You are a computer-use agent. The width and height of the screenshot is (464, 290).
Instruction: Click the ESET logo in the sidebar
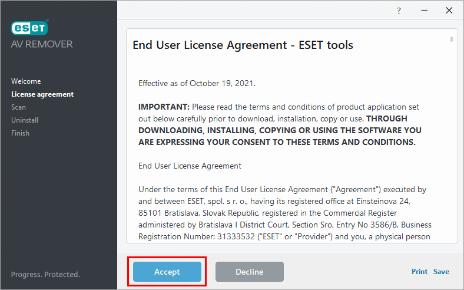pos(29,29)
